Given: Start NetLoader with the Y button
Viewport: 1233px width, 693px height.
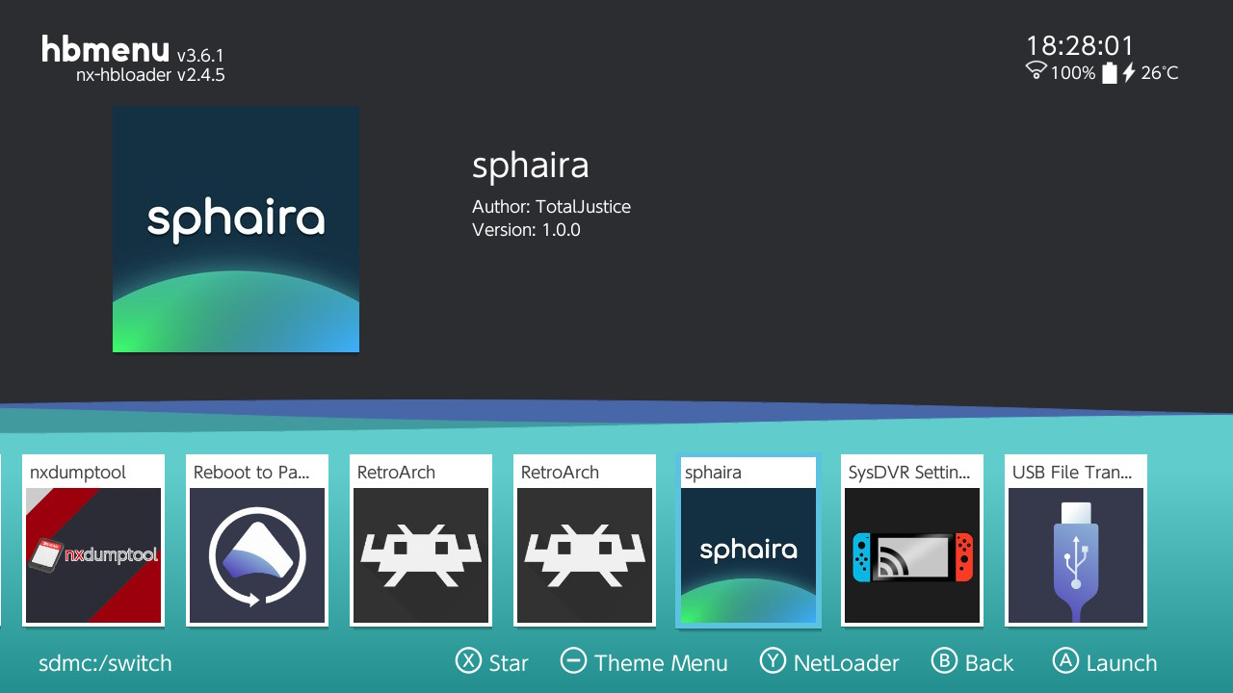Looking at the screenshot, I should point(829,662).
